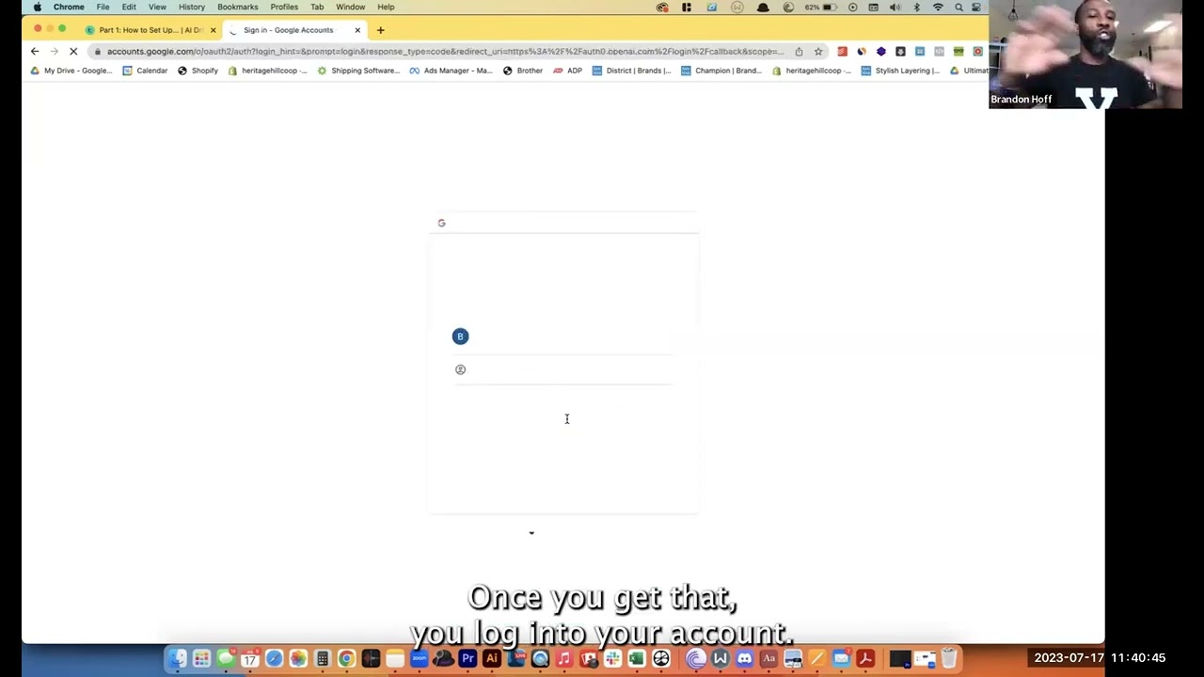Open the Champion | Brand bookmark
This screenshot has height=677, width=1204.
coord(721,71)
